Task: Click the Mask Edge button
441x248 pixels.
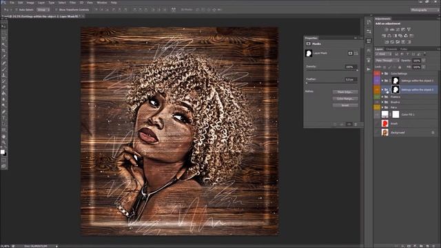Action: tap(345, 92)
